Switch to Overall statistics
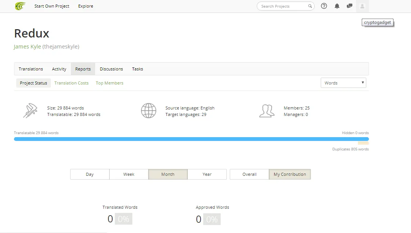This screenshot has height=233, width=411. point(249,174)
